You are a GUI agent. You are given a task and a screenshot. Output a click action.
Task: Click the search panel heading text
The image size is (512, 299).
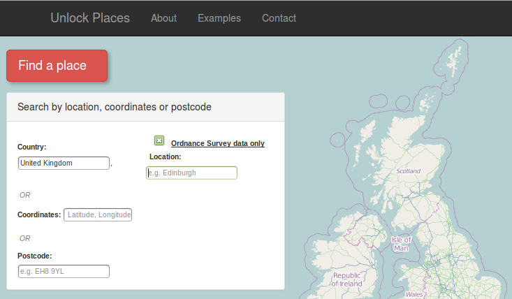click(115, 107)
